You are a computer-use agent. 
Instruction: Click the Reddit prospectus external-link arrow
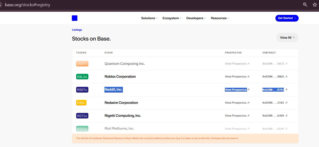[248, 90]
